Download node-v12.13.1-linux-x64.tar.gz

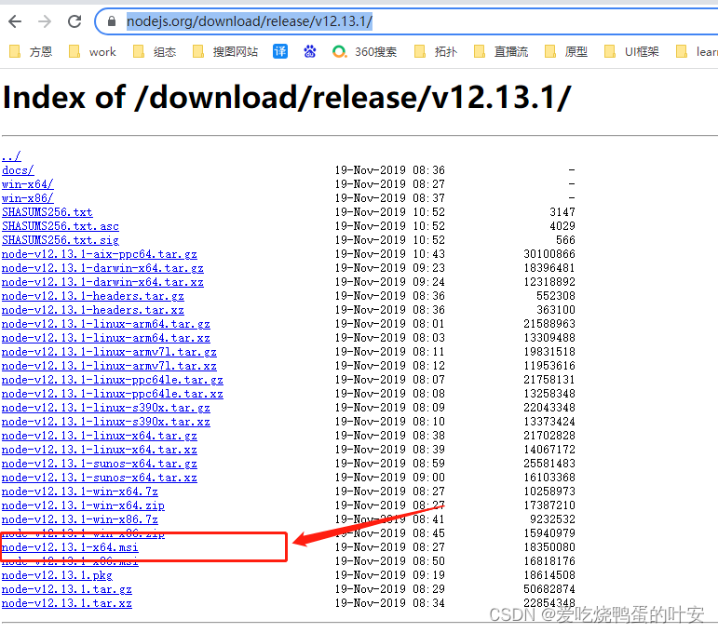tap(100, 436)
